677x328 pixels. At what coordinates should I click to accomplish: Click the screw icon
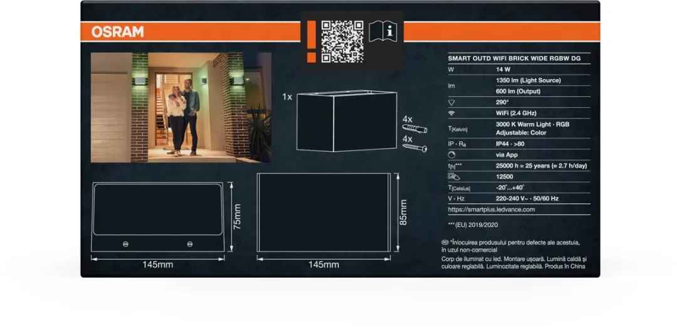pos(414,148)
